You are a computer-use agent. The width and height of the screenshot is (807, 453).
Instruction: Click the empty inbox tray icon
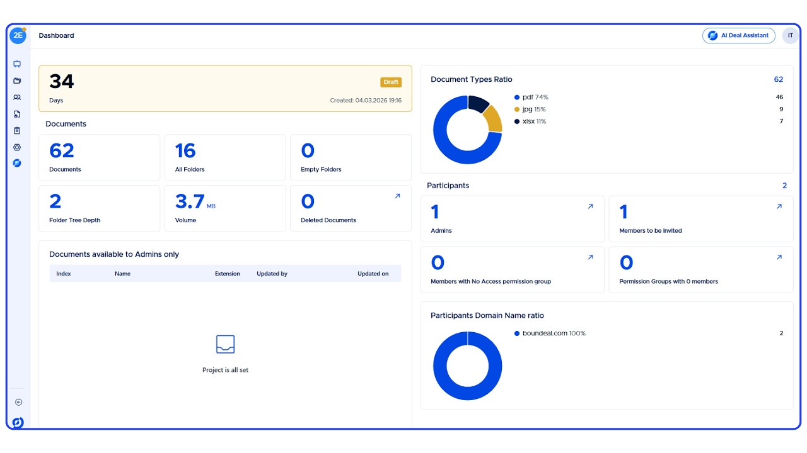pos(225,344)
